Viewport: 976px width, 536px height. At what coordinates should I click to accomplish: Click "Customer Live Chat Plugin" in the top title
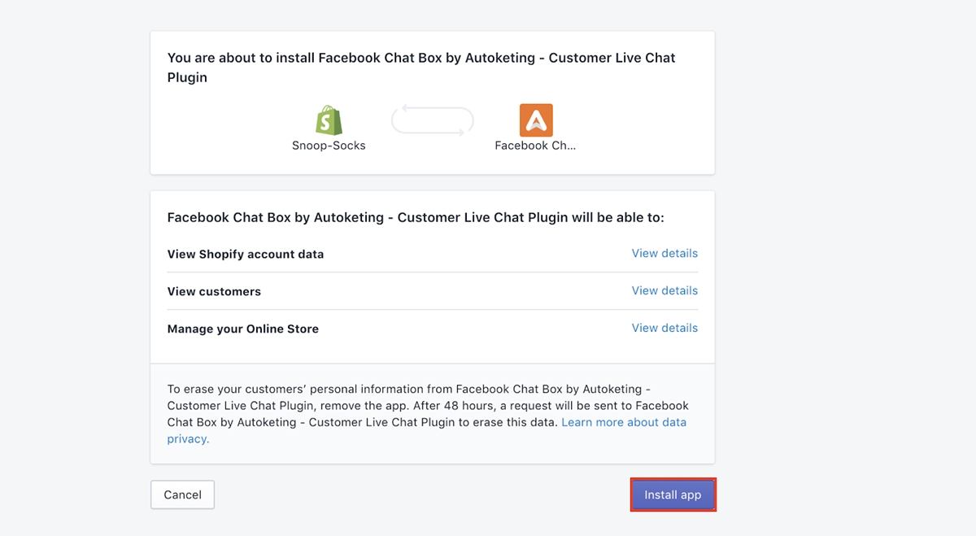click(612, 59)
